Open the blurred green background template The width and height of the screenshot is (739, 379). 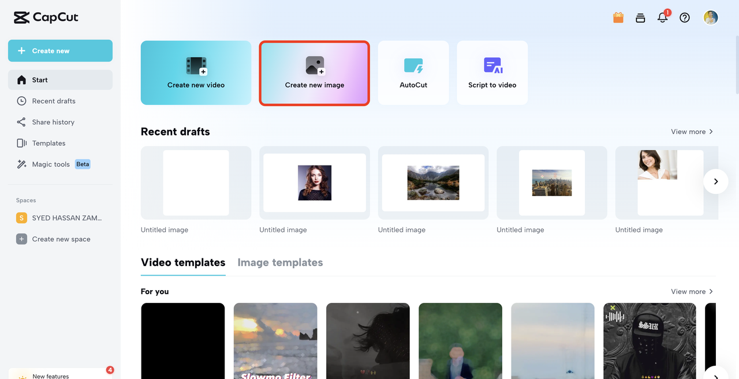click(x=461, y=341)
